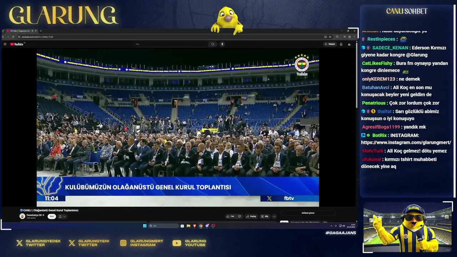The width and height of the screenshot is (457, 257).
Task: Open the YouTube account avatar
Action: click(349, 44)
